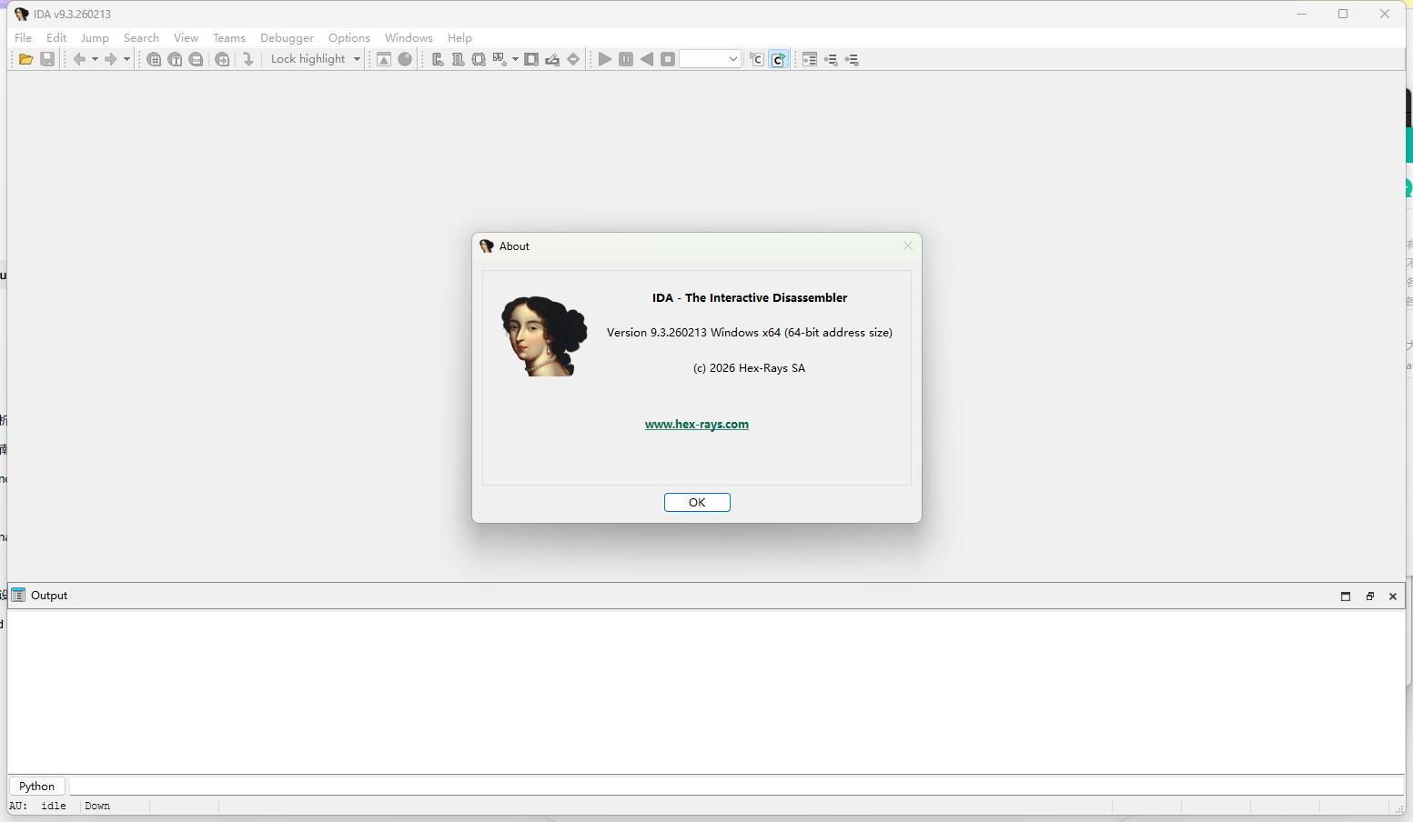
Task: Open the Teams menu
Action: click(229, 37)
